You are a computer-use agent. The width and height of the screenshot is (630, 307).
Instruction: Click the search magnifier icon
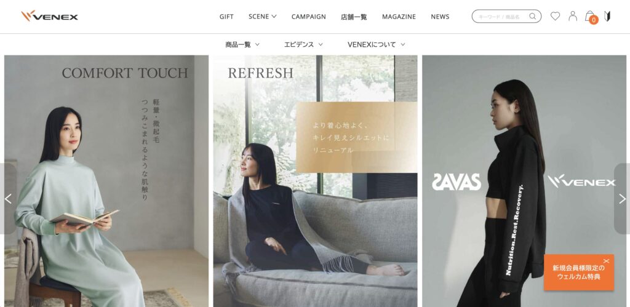click(x=532, y=17)
